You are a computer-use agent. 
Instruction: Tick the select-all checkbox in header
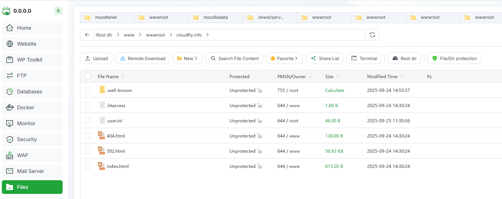point(88,76)
